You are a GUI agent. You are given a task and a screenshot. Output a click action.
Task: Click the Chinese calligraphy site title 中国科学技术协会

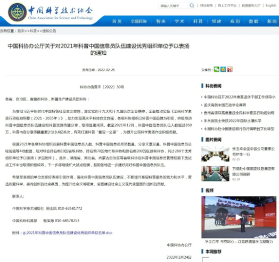pos(61,10)
